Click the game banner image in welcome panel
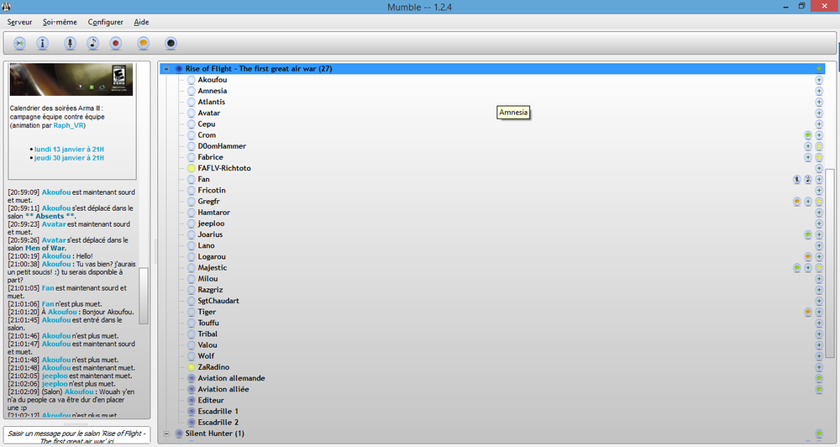840x447 pixels. click(x=71, y=79)
